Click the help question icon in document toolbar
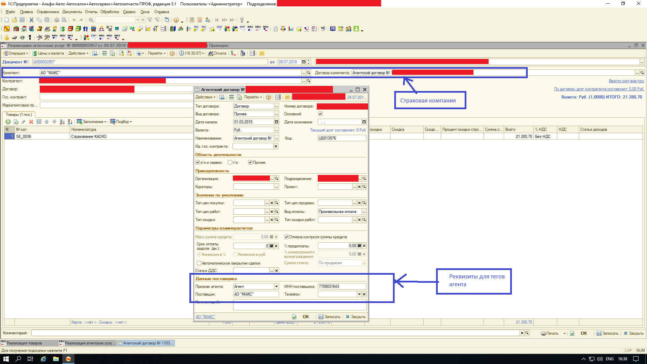This screenshot has width=647, height=364. 172,53
